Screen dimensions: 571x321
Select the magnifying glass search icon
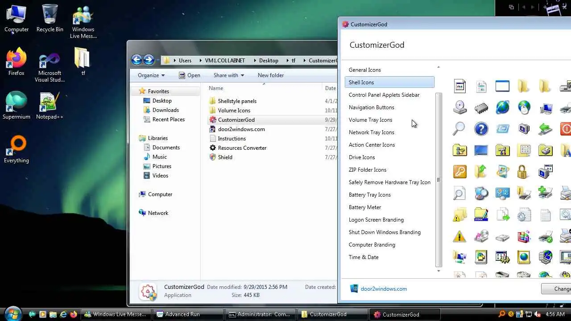pyautogui.click(x=459, y=129)
